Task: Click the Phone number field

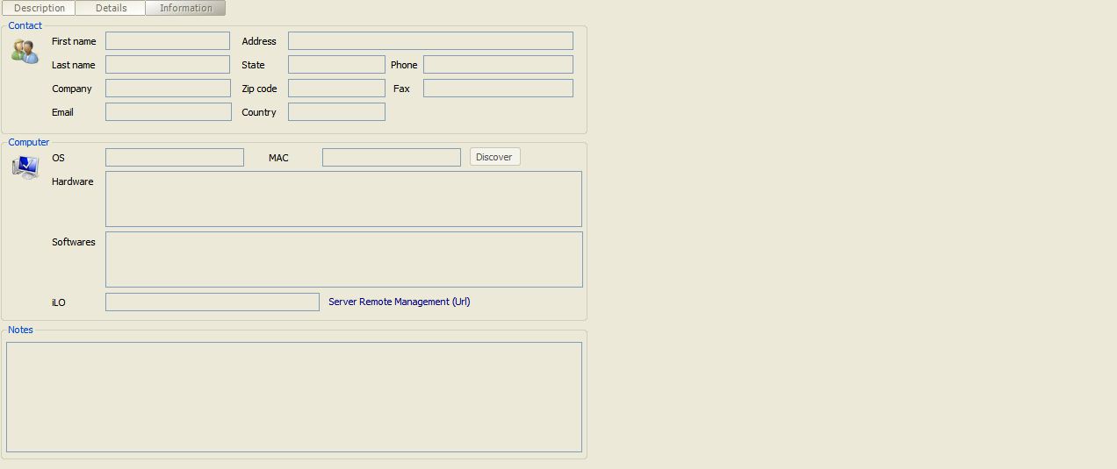Action: pyautogui.click(x=498, y=65)
